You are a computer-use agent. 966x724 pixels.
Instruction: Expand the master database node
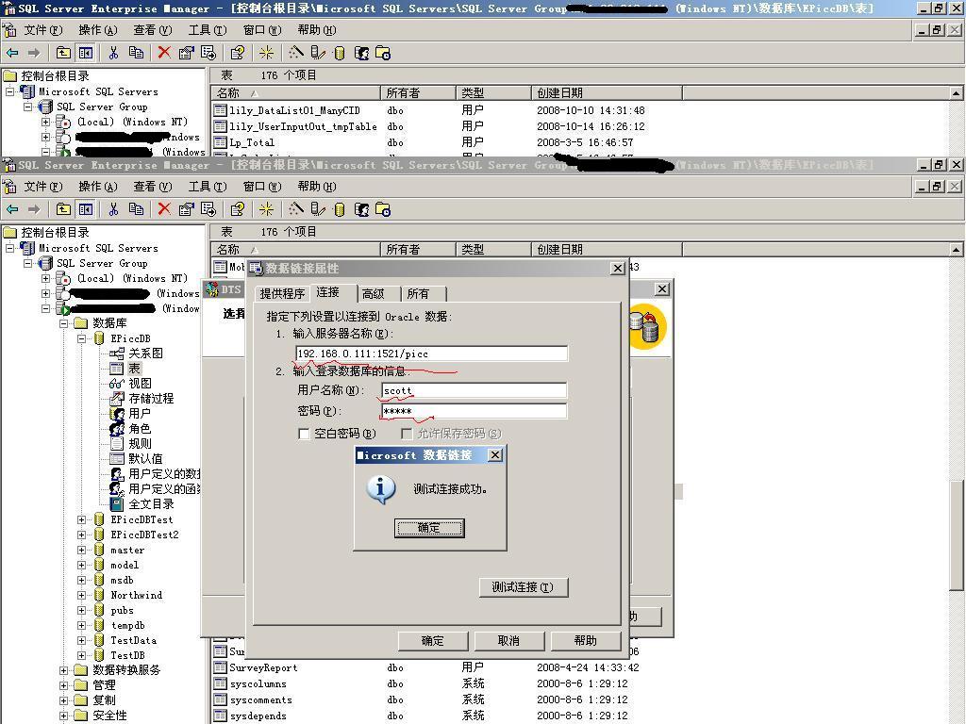tap(81, 551)
